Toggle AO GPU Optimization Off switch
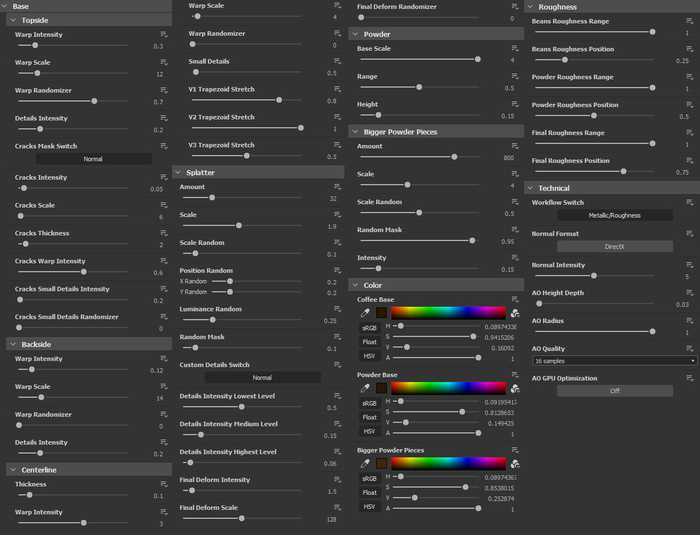This screenshot has width=700, height=535. tap(615, 391)
